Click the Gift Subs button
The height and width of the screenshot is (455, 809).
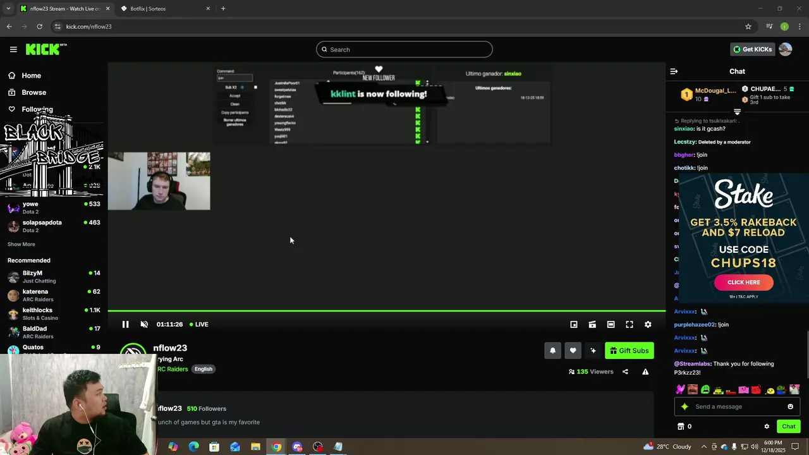tap(630, 351)
